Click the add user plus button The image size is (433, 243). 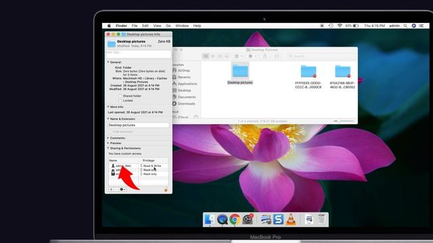point(111,190)
